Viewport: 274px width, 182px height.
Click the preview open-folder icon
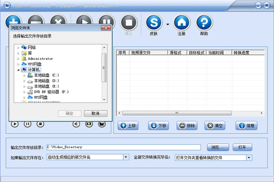[102, 124]
